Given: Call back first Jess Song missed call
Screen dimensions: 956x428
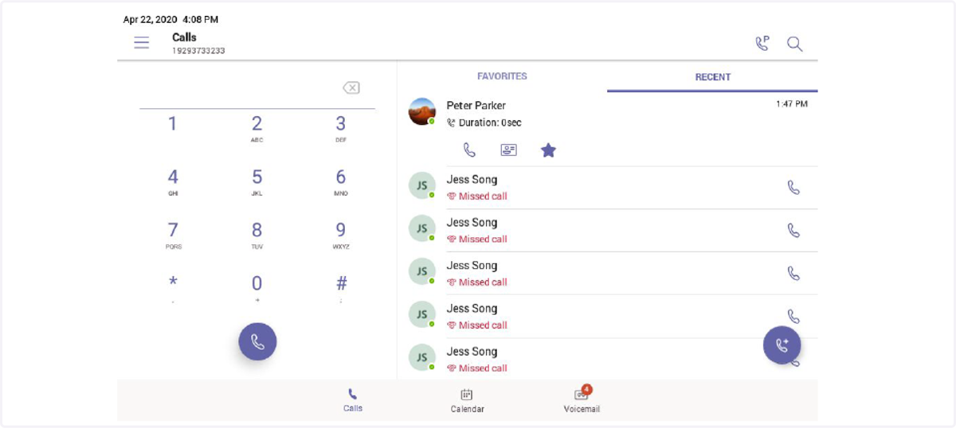Looking at the screenshot, I should tap(793, 187).
